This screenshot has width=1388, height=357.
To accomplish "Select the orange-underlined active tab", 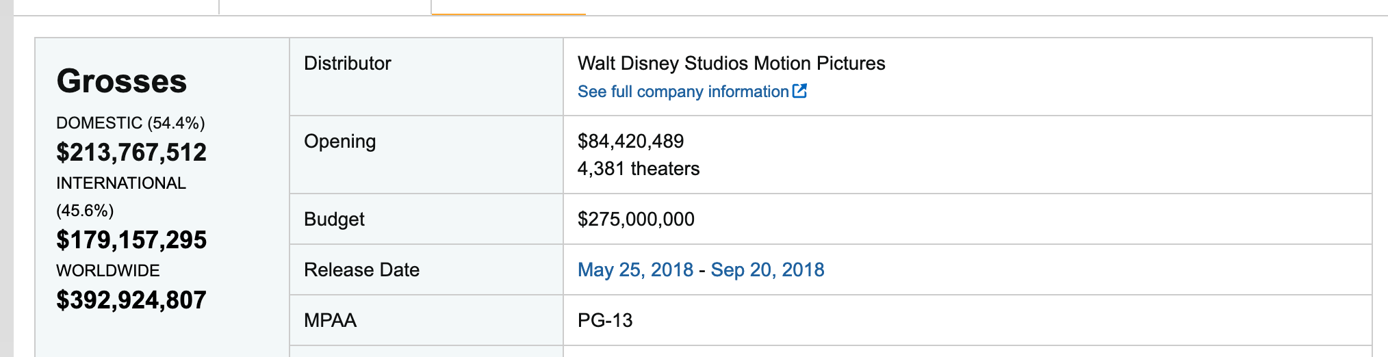I will pyautogui.click(x=508, y=7).
